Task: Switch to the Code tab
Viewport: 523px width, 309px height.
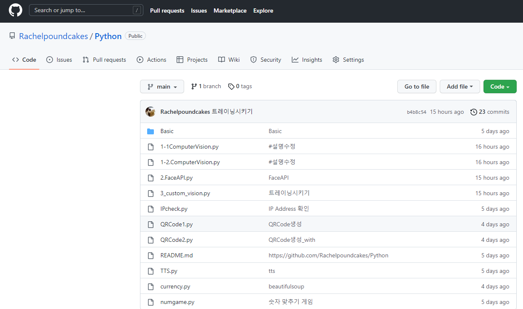Action: click(x=24, y=60)
